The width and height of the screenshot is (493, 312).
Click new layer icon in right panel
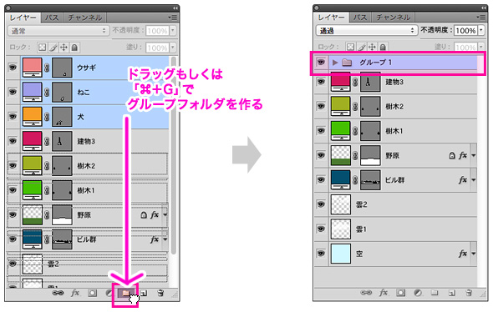451,293
